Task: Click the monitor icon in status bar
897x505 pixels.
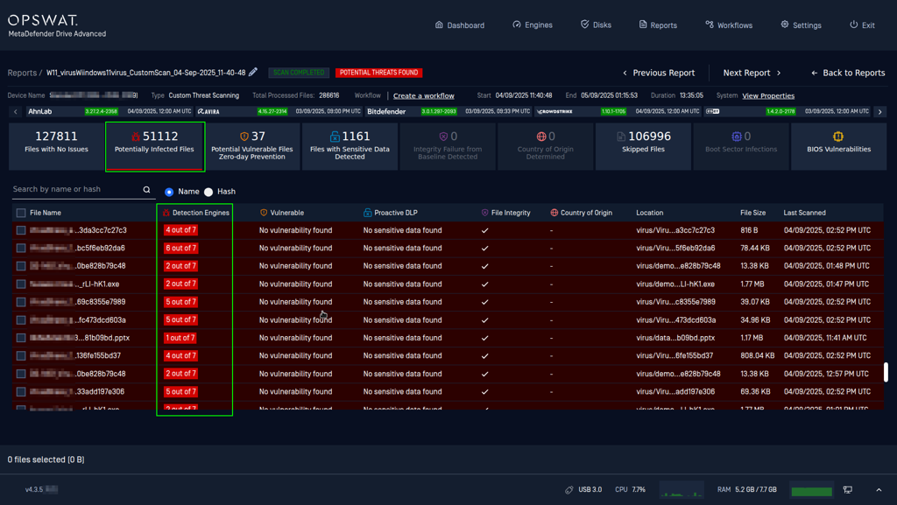Action: pyautogui.click(x=848, y=489)
